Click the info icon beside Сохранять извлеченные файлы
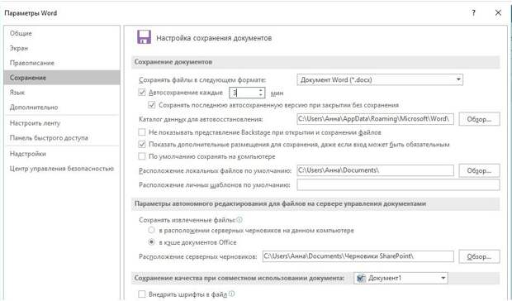Viewport: 512px width, 301px height. pos(239,220)
